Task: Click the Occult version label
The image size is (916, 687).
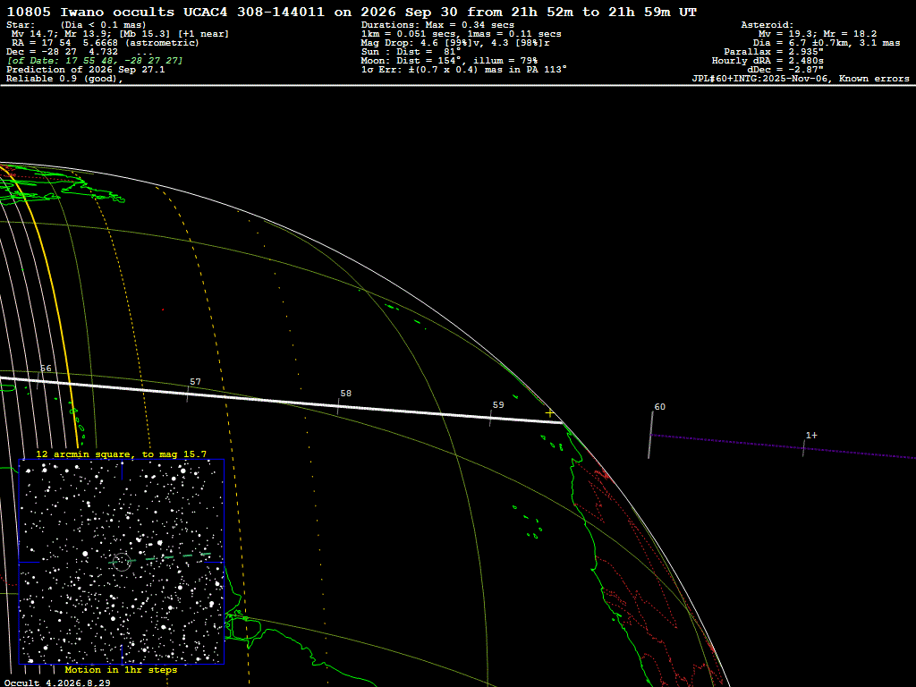Action: pos(57,683)
